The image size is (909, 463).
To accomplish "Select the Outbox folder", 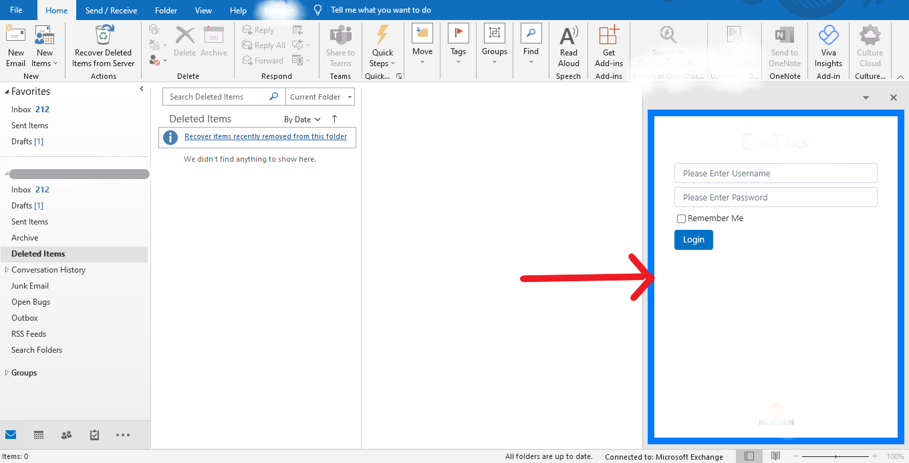I will coord(25,318).
